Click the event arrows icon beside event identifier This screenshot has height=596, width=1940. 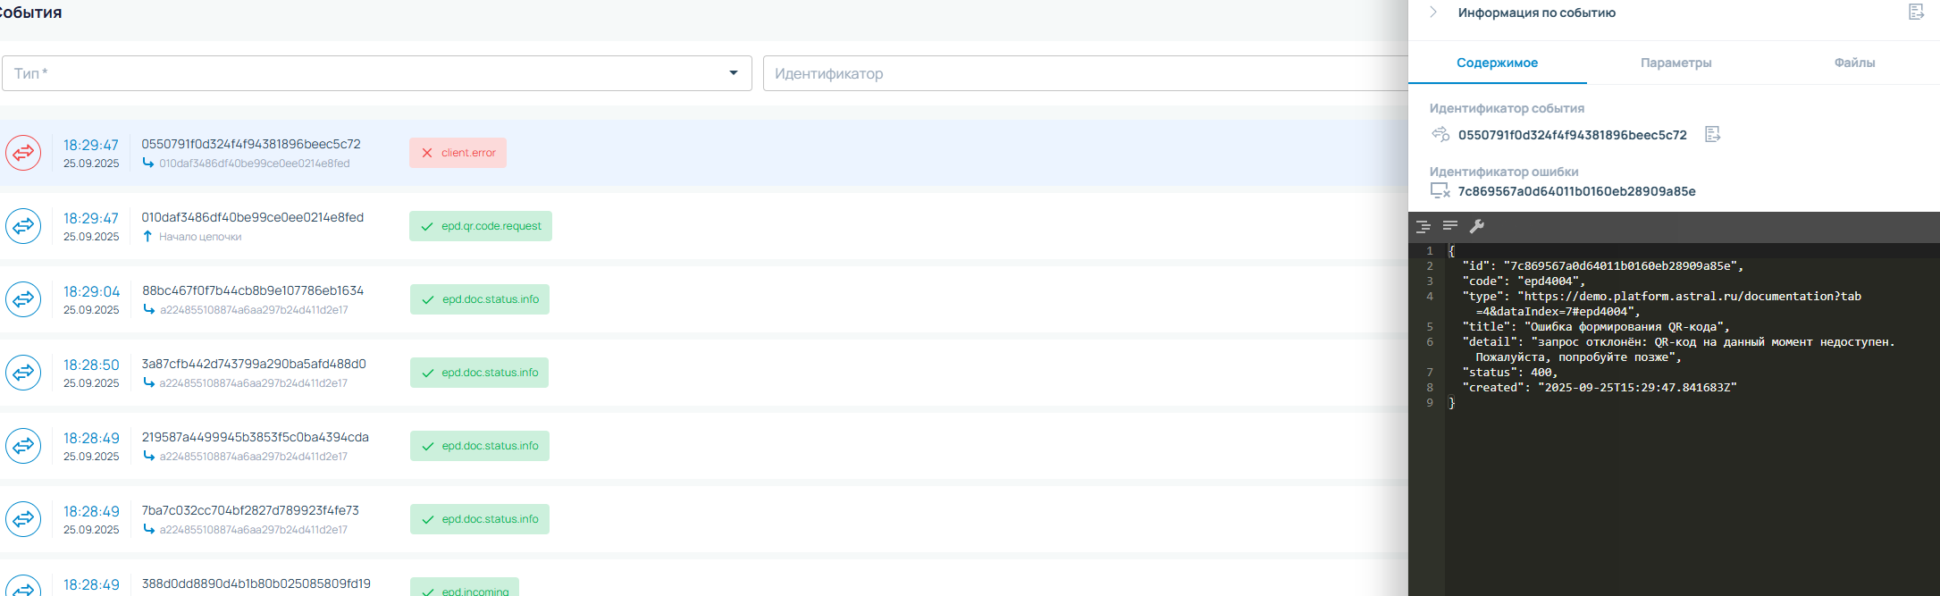click(1440, 134)
